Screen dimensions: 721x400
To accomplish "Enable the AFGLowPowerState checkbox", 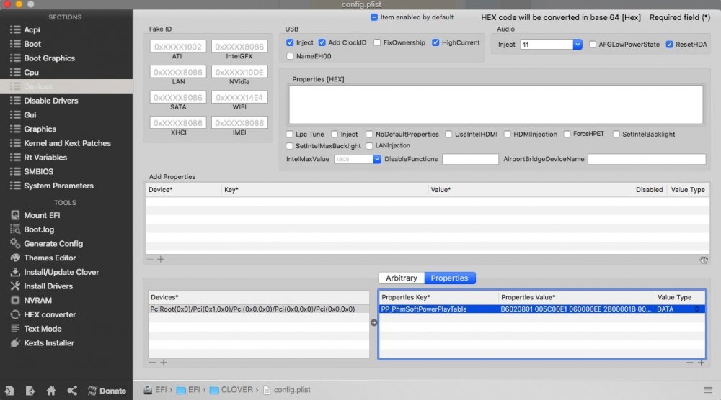I will click(592, 45).
